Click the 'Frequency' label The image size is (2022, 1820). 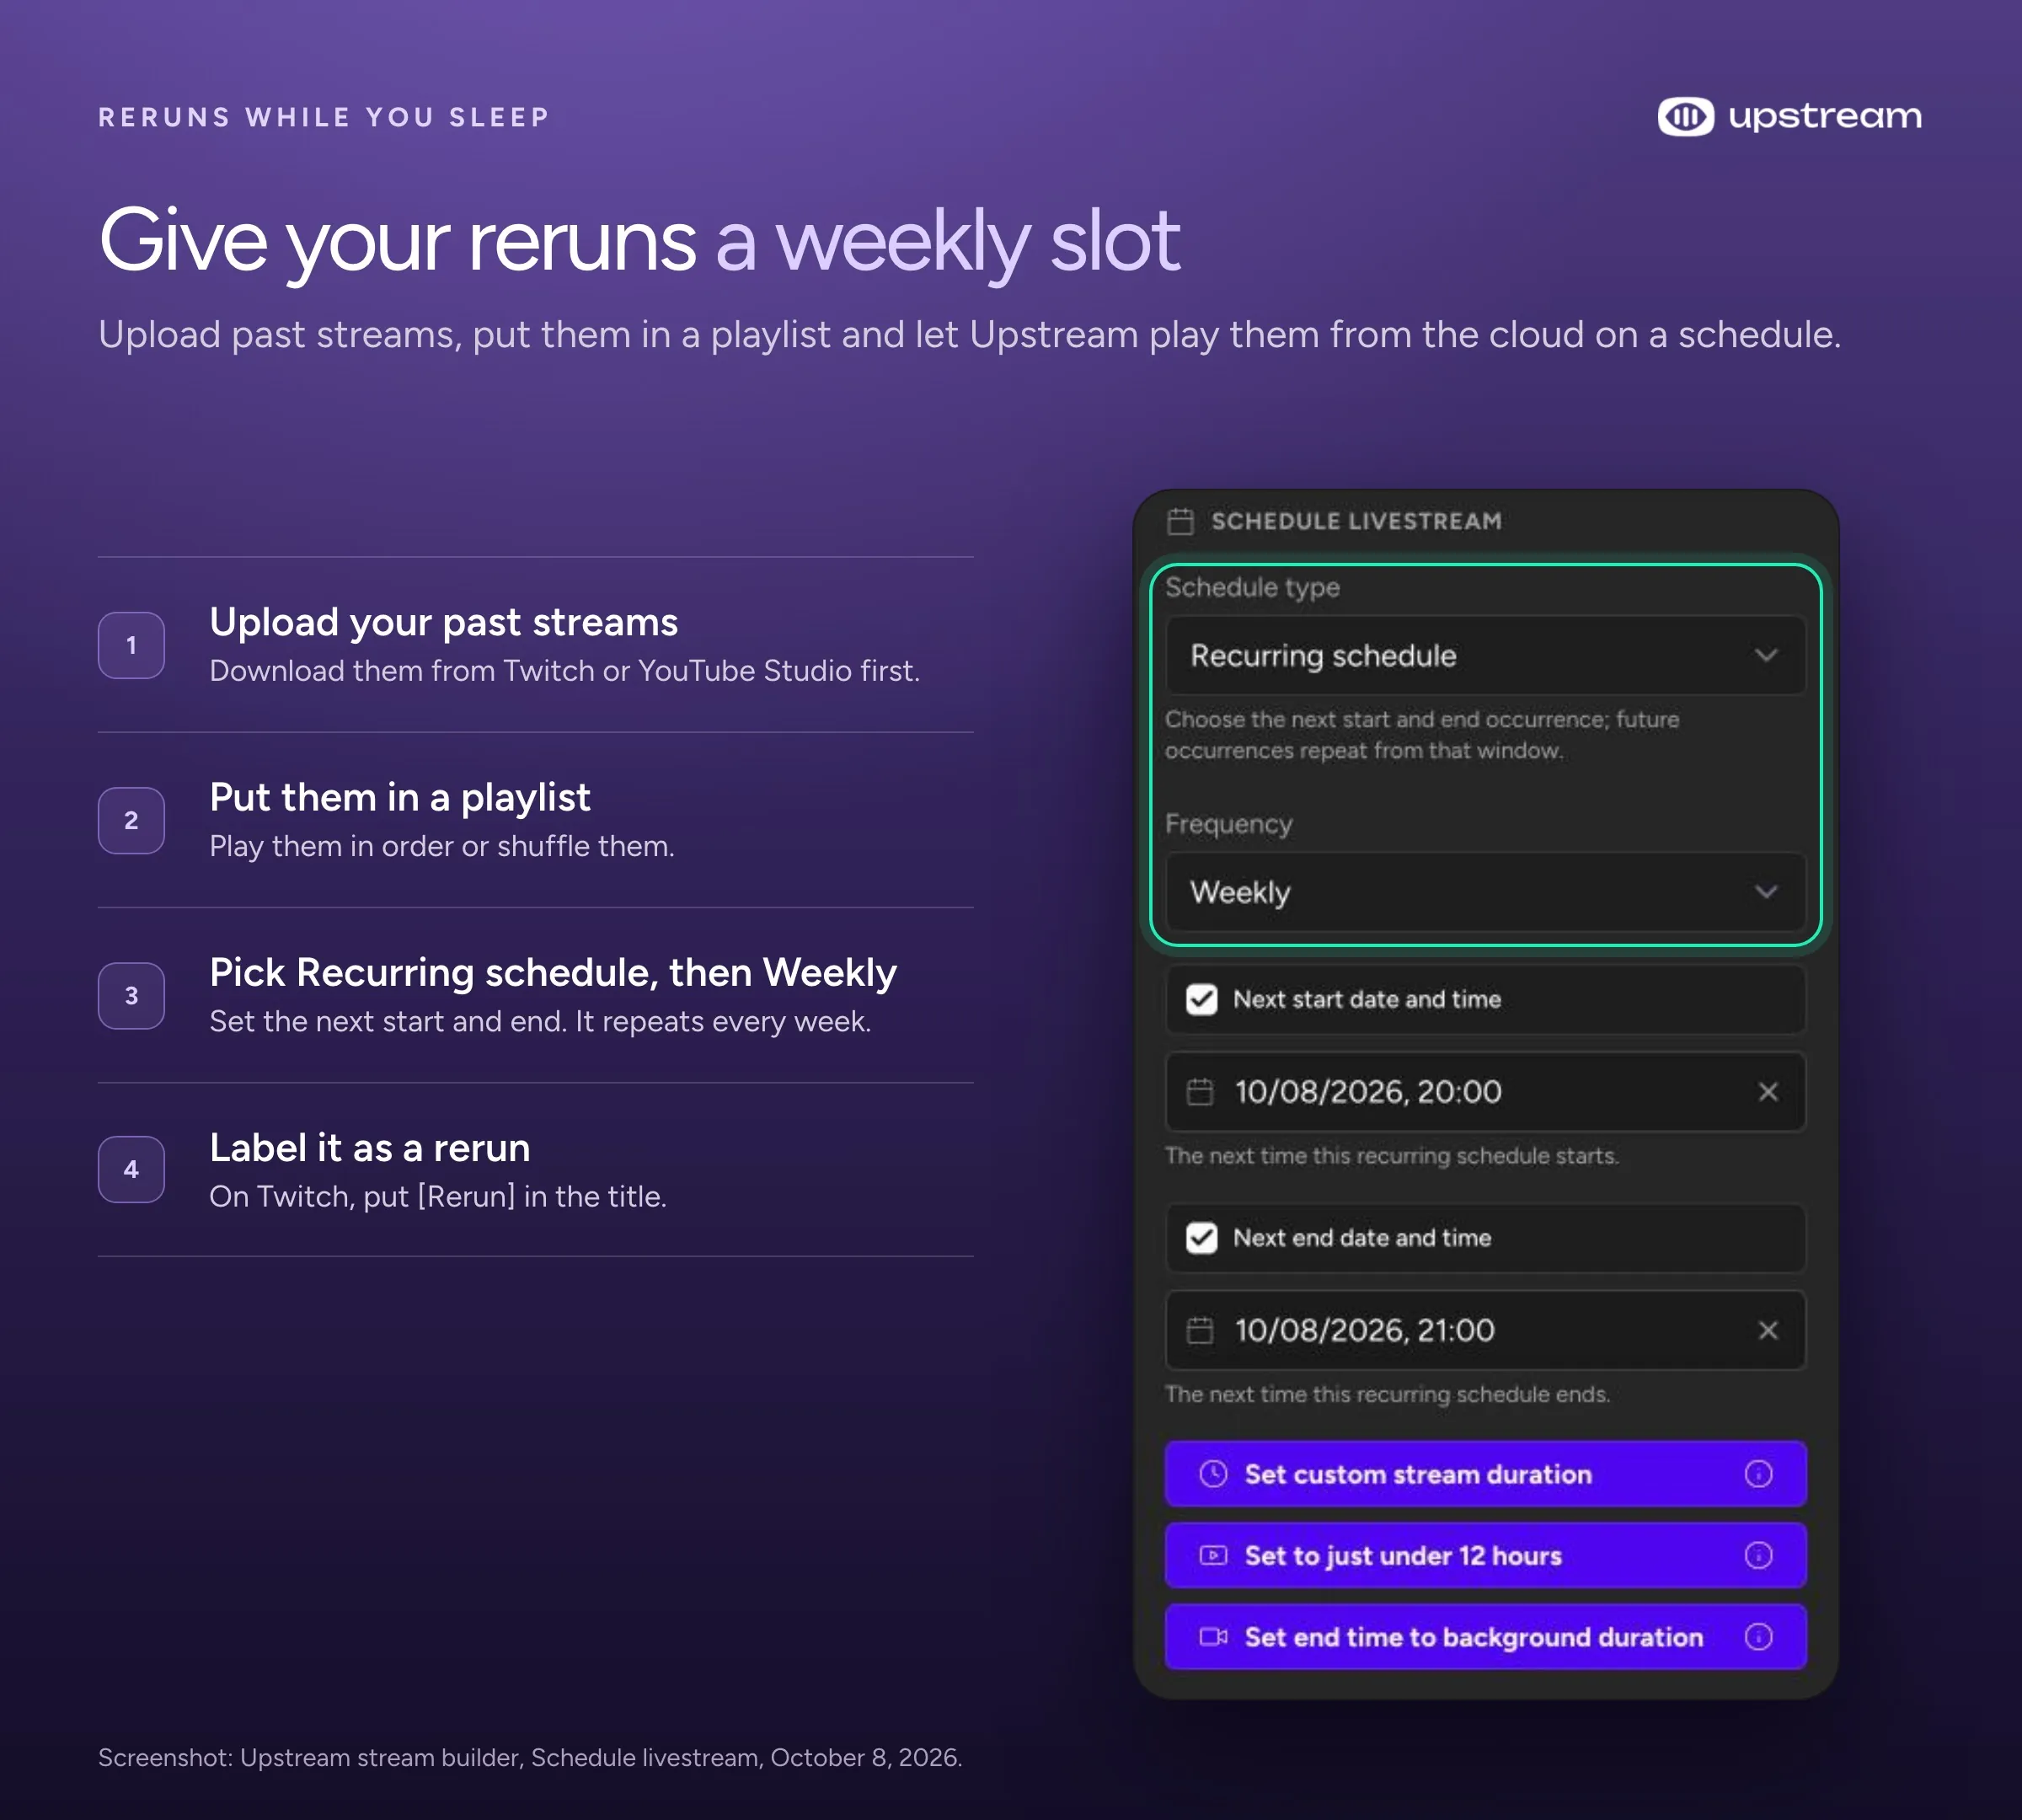coord(1229,825)
